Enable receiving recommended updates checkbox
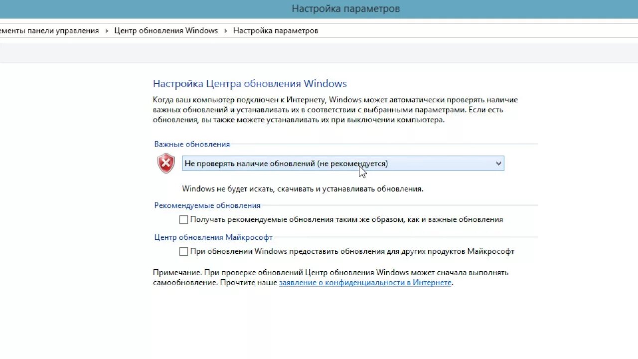Screen dimensions: 638x359 [x=184, y=219]
